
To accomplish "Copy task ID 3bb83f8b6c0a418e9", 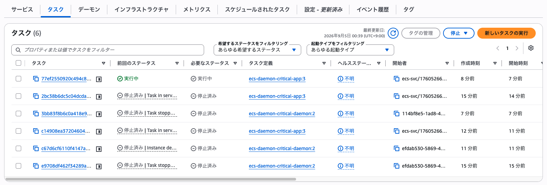I will (36, 114).
